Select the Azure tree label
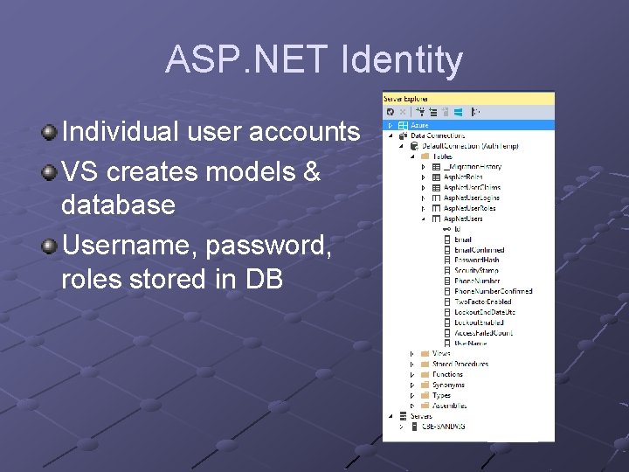This screenshot has width=629, height=472. 419,125
